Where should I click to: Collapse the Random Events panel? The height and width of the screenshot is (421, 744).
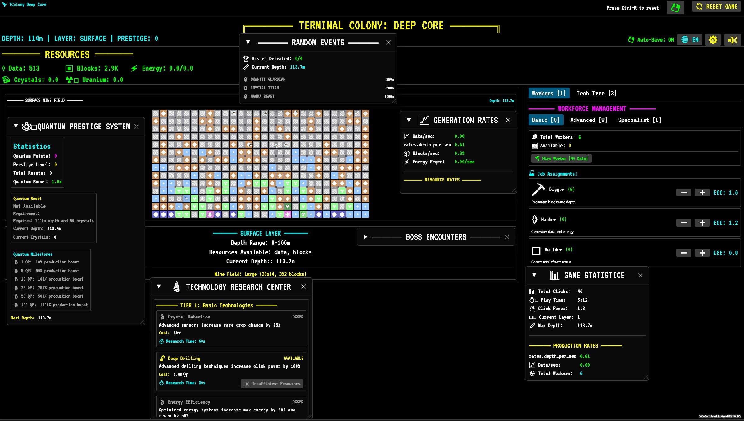pos(248,42)
